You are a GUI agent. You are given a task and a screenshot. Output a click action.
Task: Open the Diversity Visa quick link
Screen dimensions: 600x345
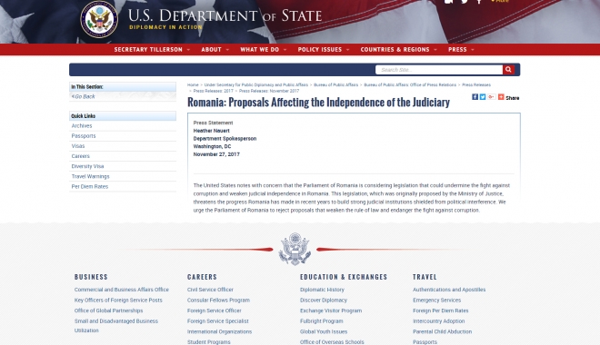point(87,166)
